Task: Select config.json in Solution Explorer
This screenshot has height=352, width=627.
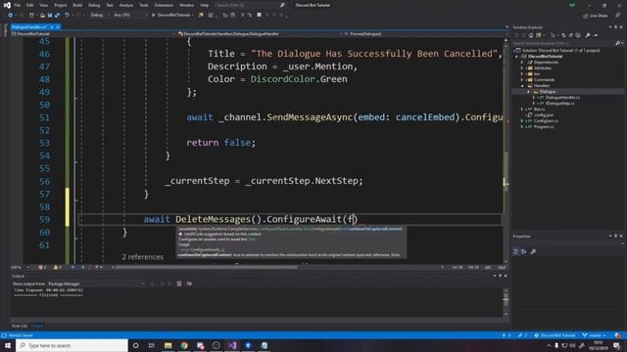Action: (544, 115)
